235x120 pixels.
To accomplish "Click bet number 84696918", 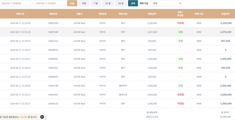I will click(x=53, y=50).
